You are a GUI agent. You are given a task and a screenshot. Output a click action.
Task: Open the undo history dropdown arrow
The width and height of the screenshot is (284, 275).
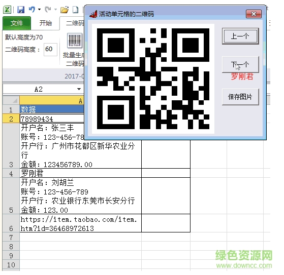pos(39,10)
